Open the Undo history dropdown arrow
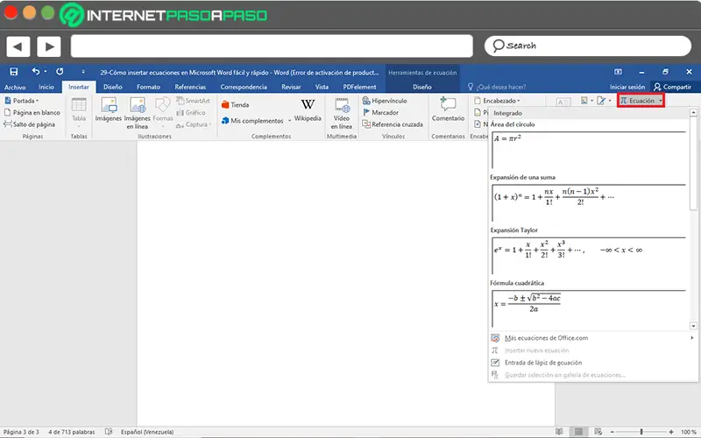This screenshot has width=701, height=438. 46,72
